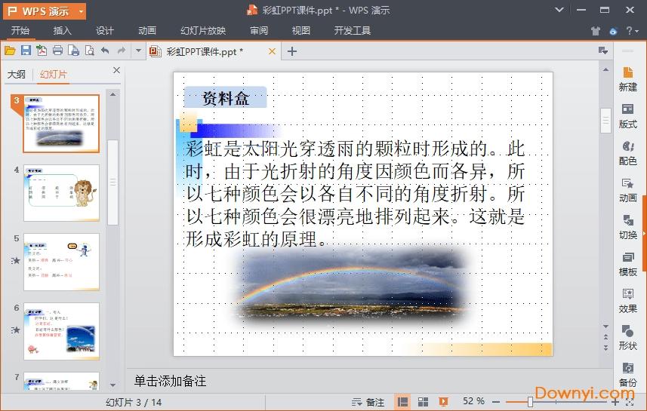Click the 单击添加备注 notes field
The width and height of the screenshot is (647, 411).
pyautogui.click(x=170, y=381)
